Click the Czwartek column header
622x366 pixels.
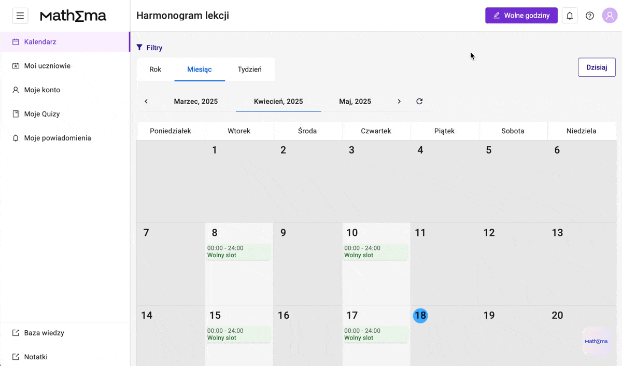point(376,131)
